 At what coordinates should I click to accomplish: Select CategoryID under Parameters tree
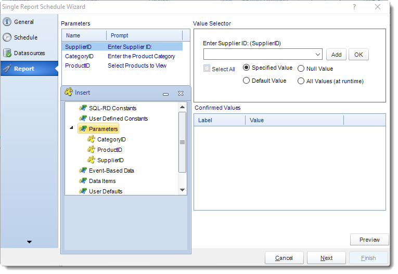click(x=111, y=139)
